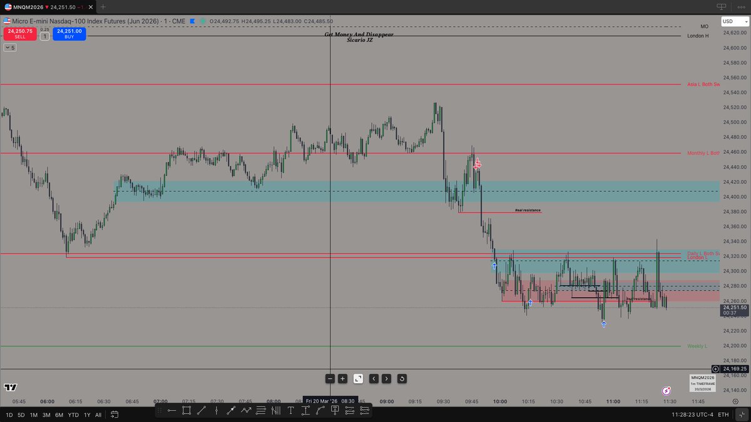
Task: Set range to 1M
Action: [x=34, y=414]
